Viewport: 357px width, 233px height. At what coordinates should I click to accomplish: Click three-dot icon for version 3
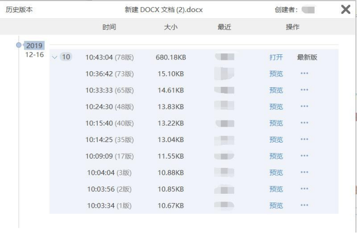(x=304, y=173)
